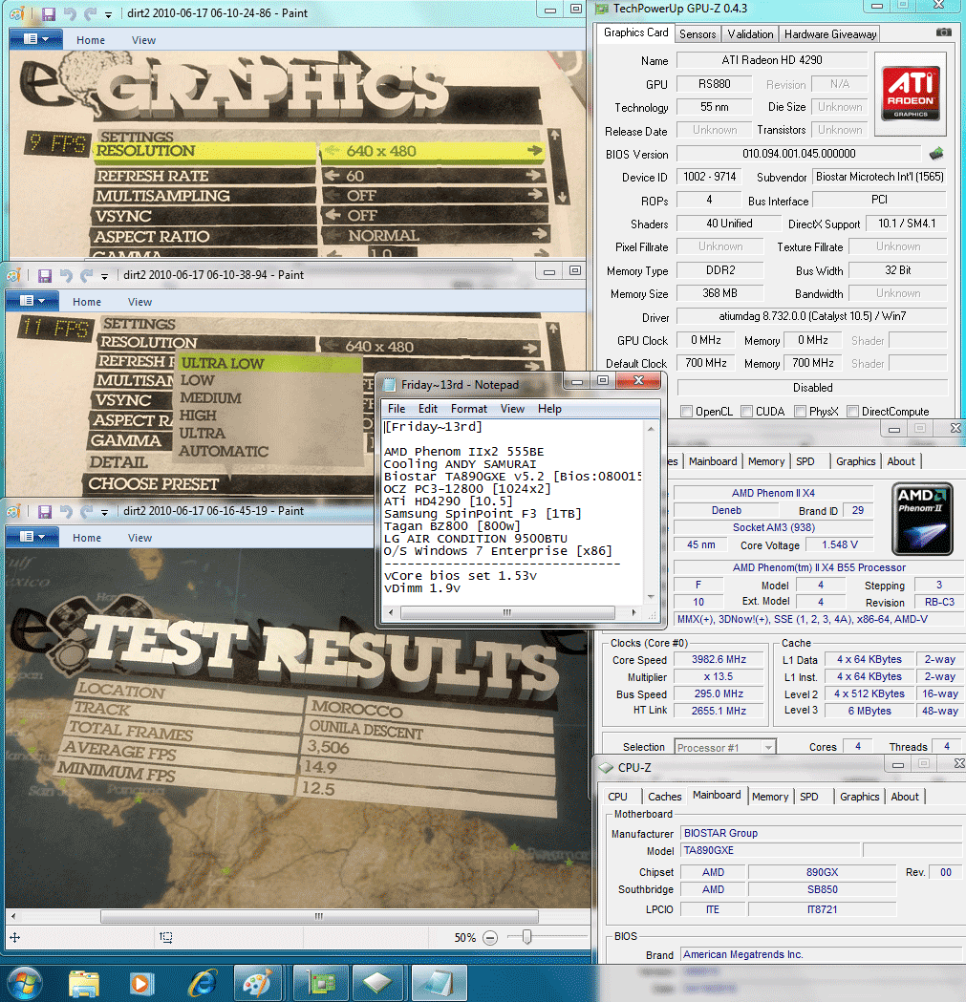The image size is (966, 1002).
Task: Select Home tab in Paint 06-16-45-19
Action: (86, 538)
